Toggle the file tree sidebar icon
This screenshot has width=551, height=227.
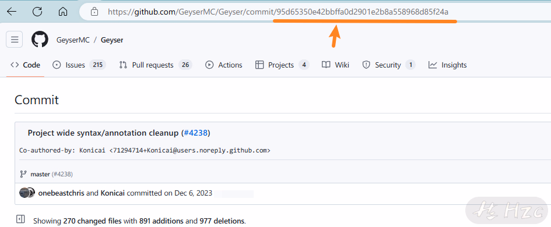pos(20,219)
